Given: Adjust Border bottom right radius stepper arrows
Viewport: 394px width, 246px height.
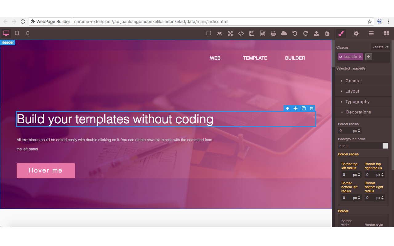Looking at the screenshot, I should 382,198.
